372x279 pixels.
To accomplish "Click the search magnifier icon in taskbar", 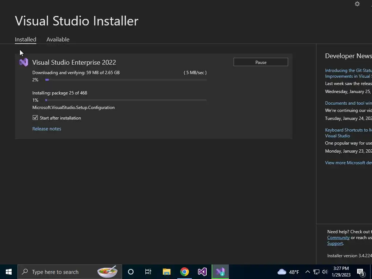I will (25, 272).
